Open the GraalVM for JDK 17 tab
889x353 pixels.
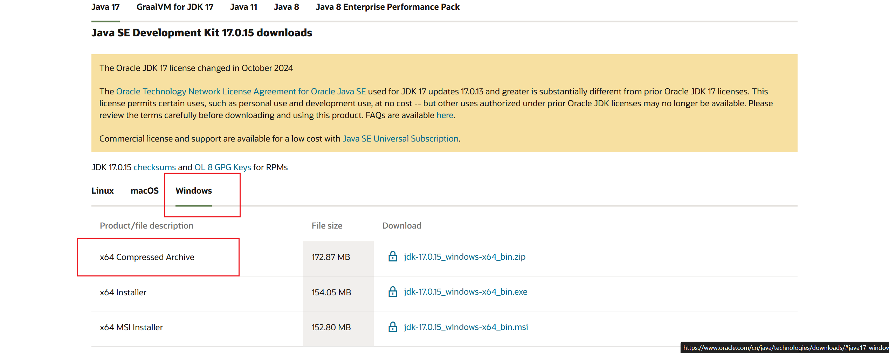(x=175, y=7)
